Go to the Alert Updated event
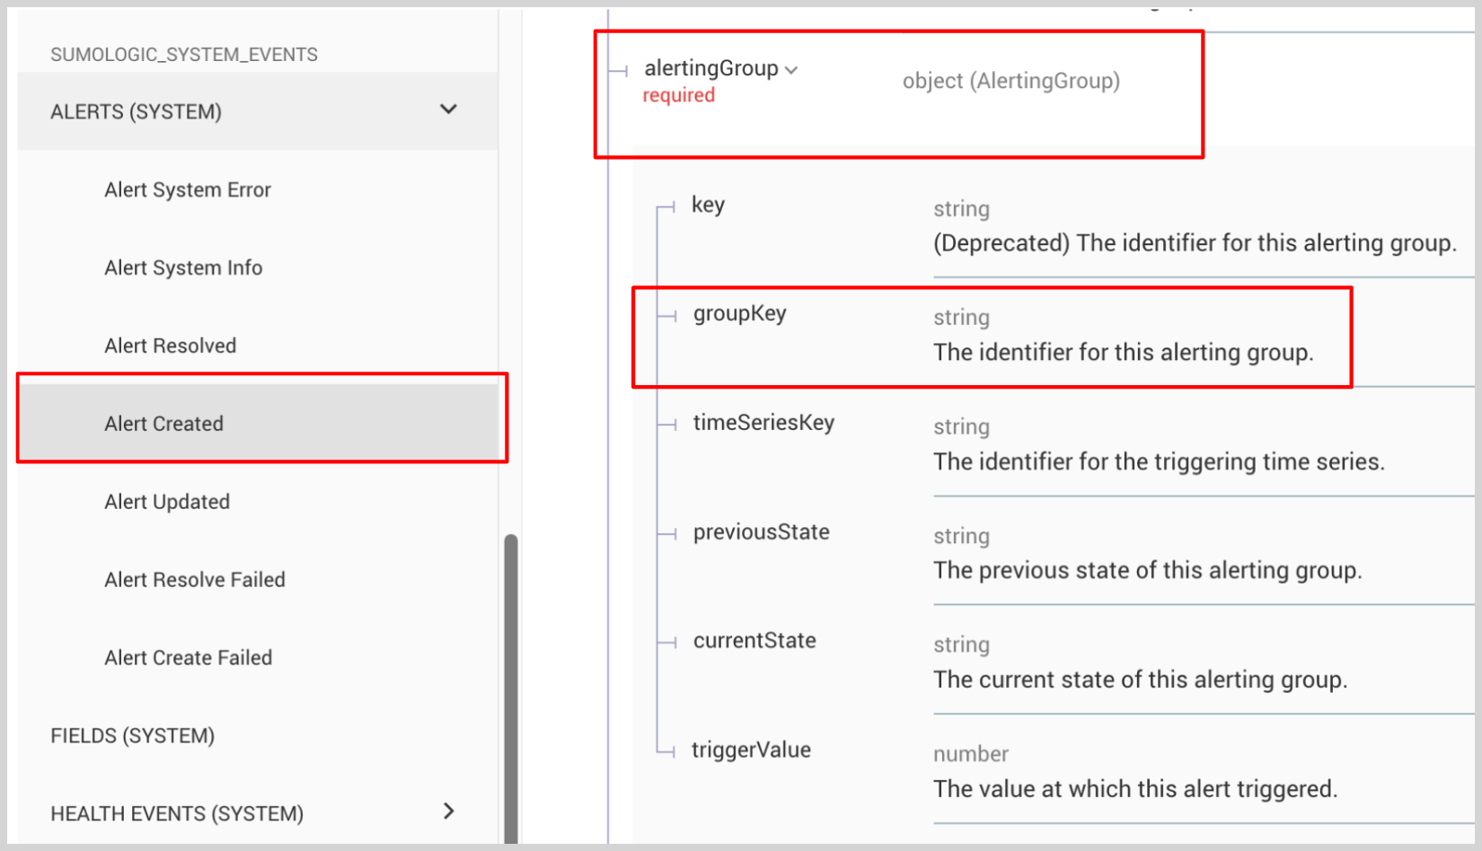This screenshot has width=1482, height=851. tap(167, 502)
